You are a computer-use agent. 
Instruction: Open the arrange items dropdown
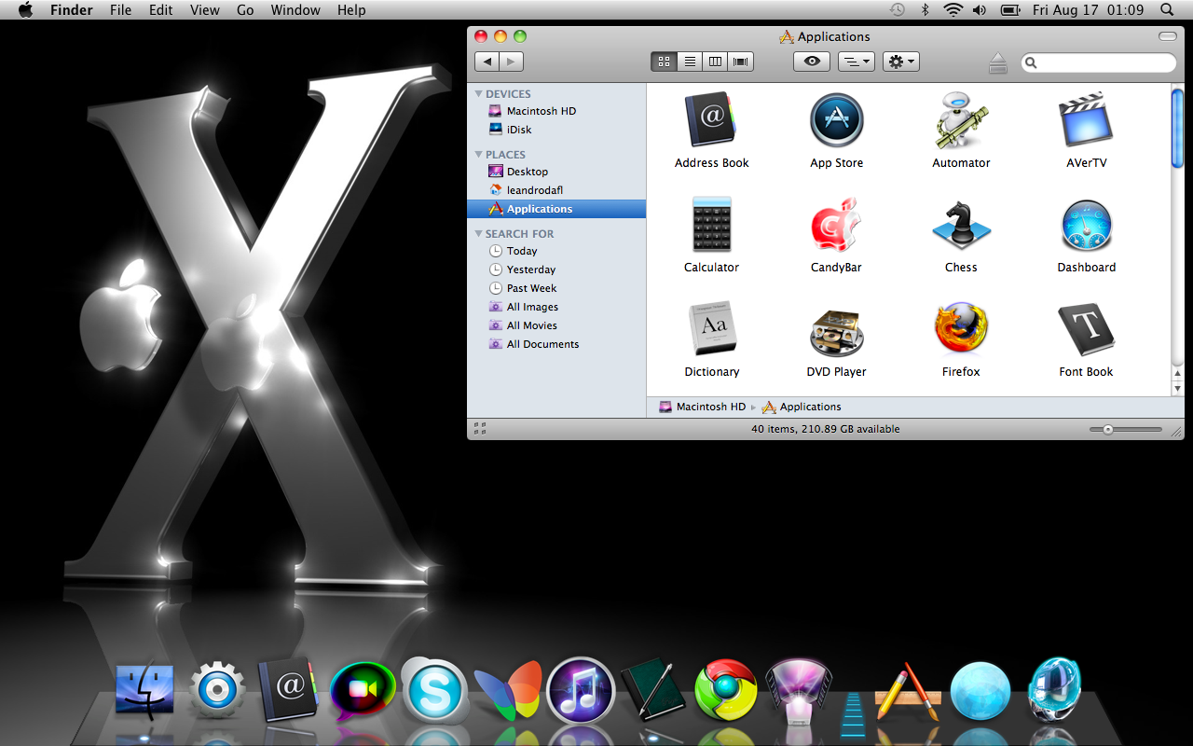pyautogui.click(x=857, y=62)
